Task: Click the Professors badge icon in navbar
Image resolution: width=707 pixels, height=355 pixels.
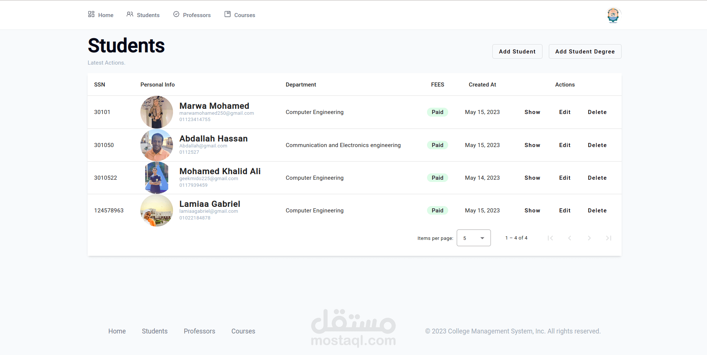Action: point(176,14)
